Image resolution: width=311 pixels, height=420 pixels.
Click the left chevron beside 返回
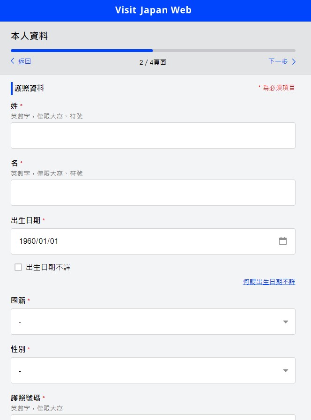click(13, 61)
